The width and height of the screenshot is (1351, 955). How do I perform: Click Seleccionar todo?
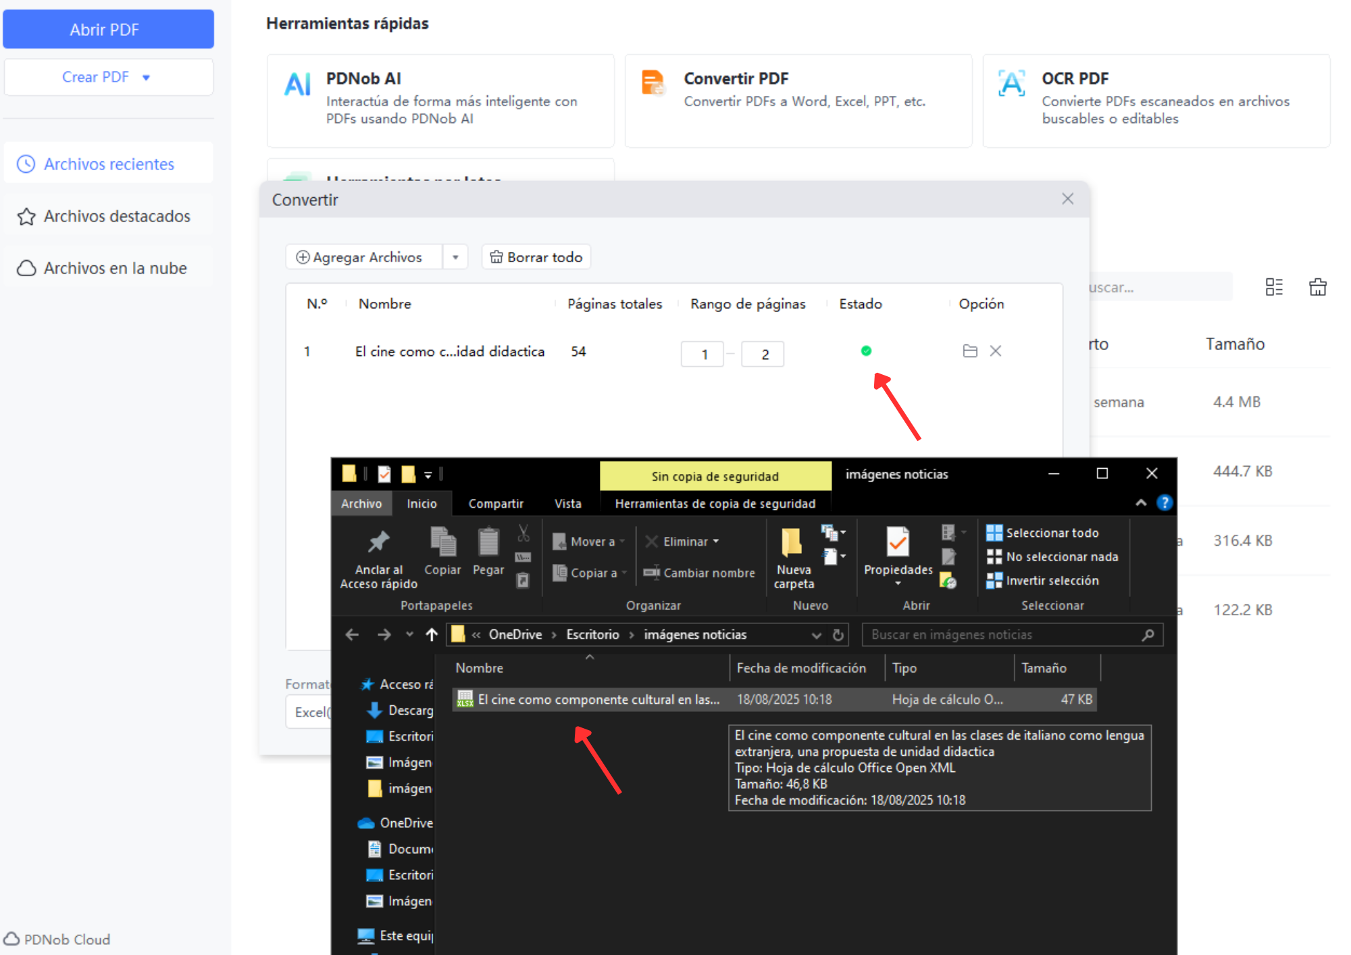tap(1043, 533)
